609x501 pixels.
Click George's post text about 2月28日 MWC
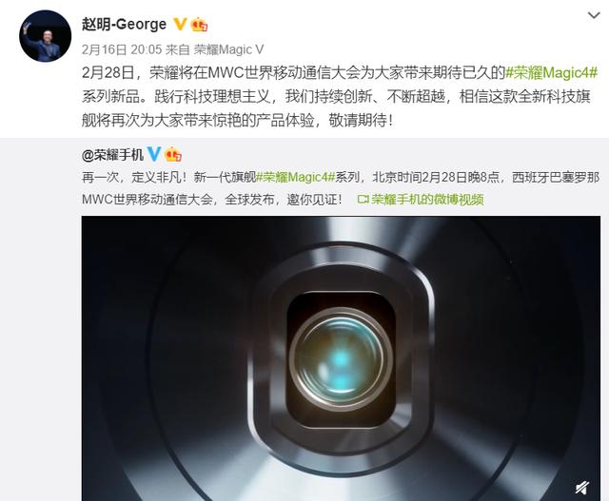340,97
